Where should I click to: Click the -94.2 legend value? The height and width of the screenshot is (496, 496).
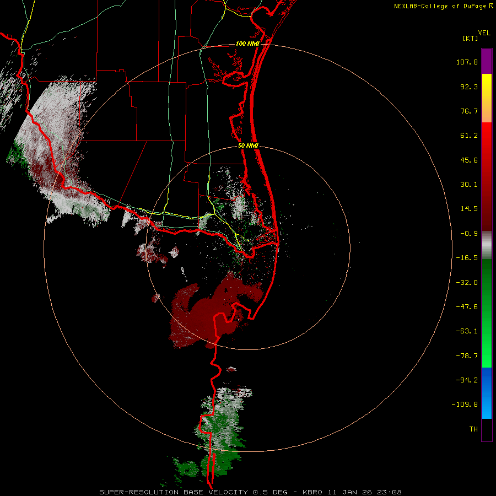click(467, 380)
